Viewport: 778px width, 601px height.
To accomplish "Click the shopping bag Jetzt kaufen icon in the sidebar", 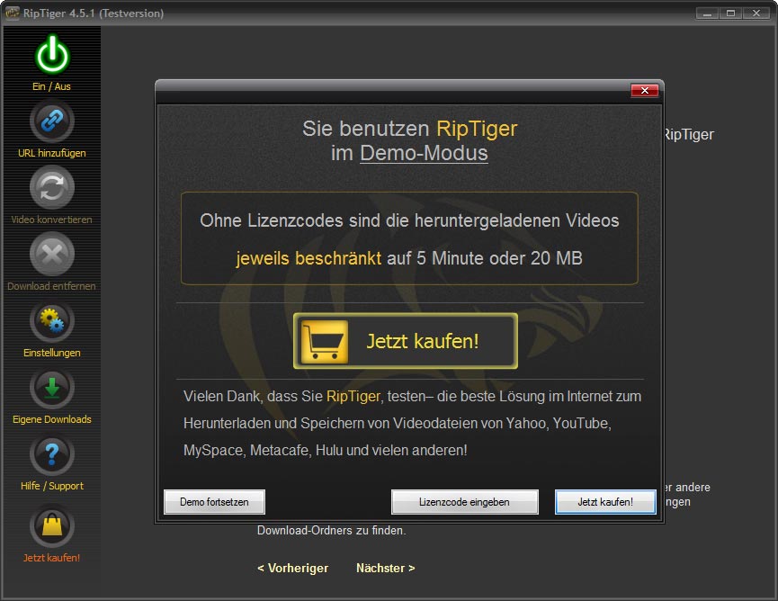I will [51, 525].
